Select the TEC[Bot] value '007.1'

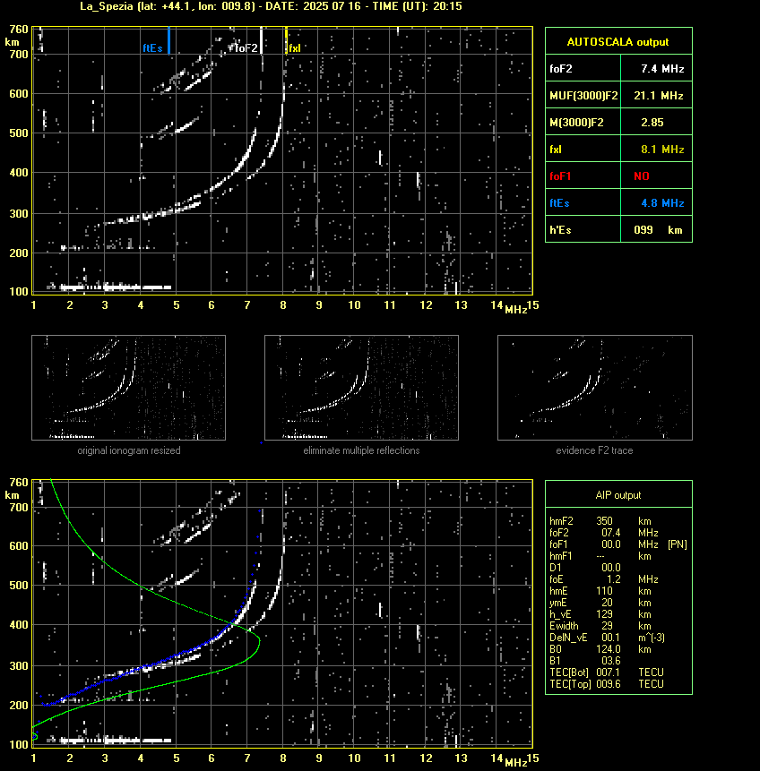609,672
